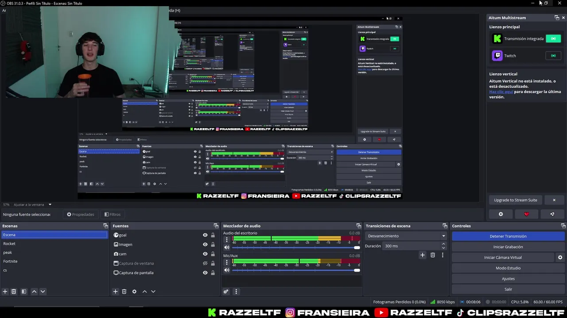
Task: Select the Escena scene
Action: (x=54, y=235)
